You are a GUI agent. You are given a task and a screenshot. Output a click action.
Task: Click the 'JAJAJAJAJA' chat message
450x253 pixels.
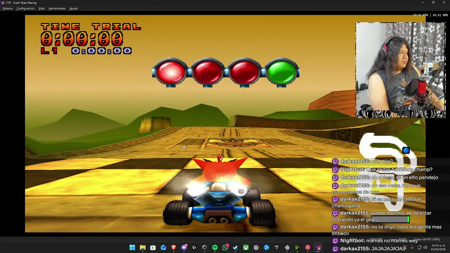pyautogui.click(x=388, y=249)
